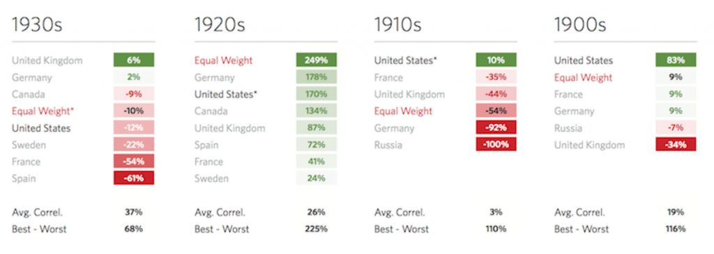The height and width of the screenshot is (254, 714).
Task: Click the Avg. Correl. 37% value
Action: click(x=133, y=212)
